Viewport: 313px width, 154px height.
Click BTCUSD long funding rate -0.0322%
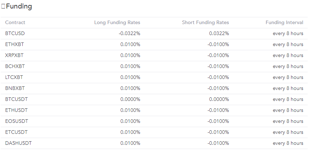pos(129,33)
